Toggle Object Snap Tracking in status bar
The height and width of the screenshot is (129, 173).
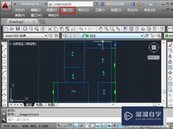[x=98, y=126]
